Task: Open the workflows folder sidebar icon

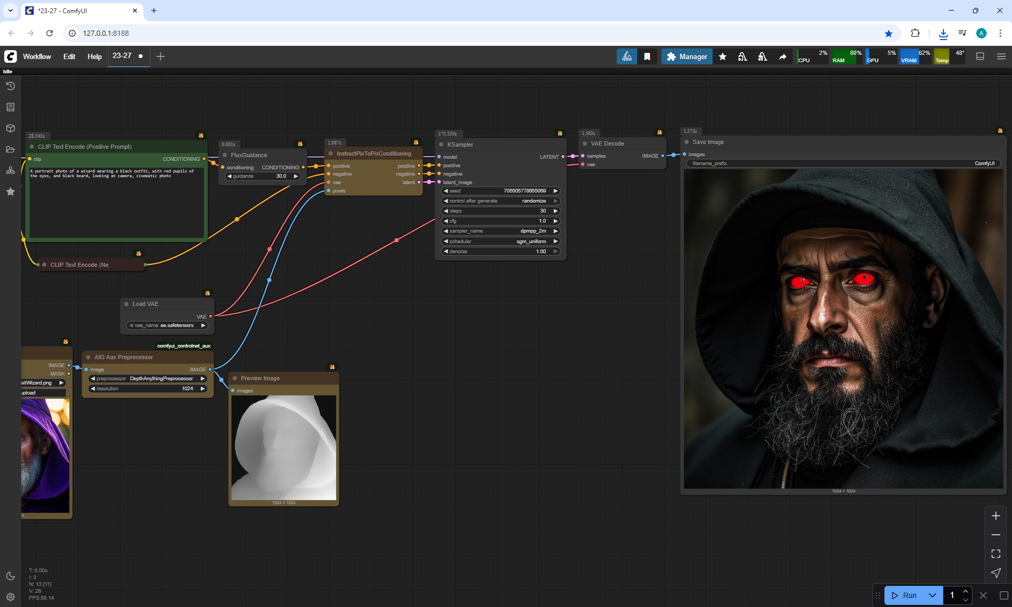Action: (11, 149)
